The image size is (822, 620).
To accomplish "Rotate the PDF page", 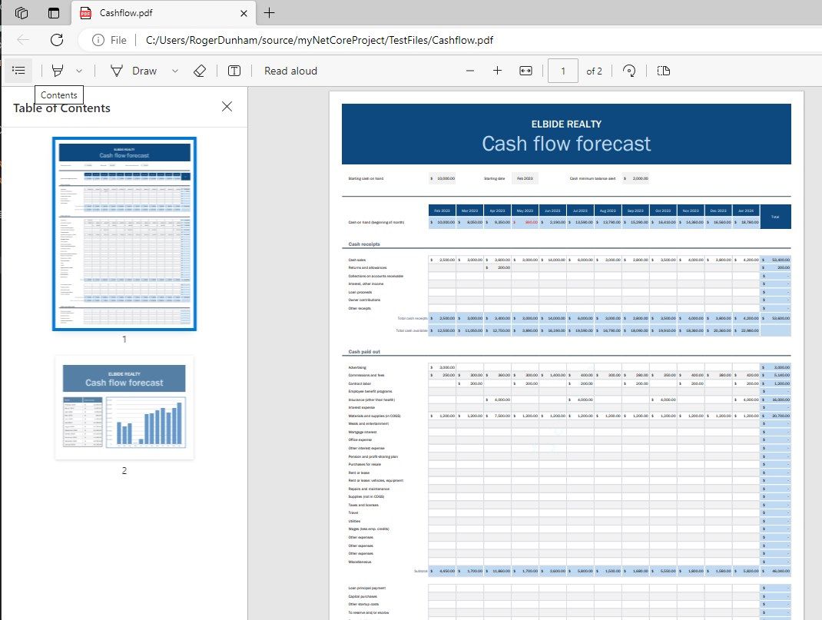I will 629,70.
